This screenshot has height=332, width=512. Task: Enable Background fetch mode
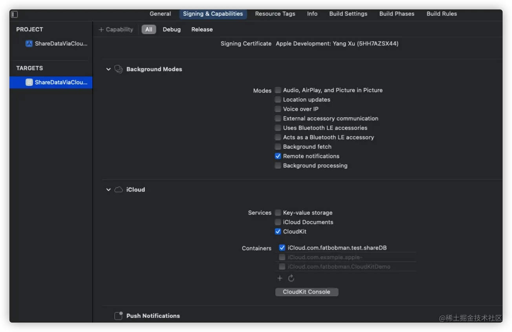pos(278,147)
